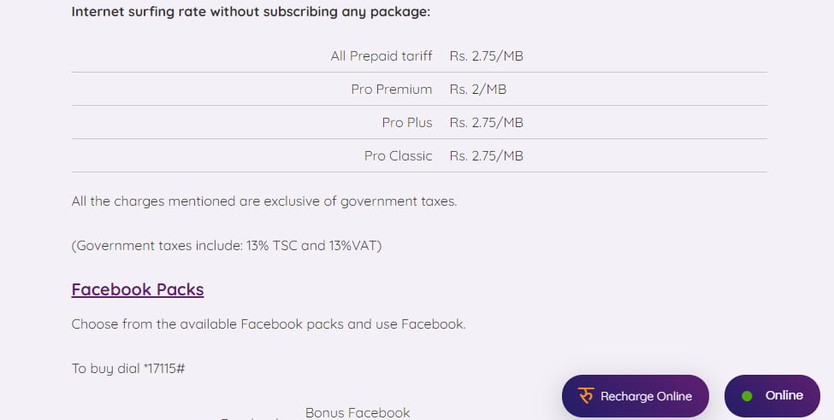Select the Rs. 2/MB rate value

(478, 90)
